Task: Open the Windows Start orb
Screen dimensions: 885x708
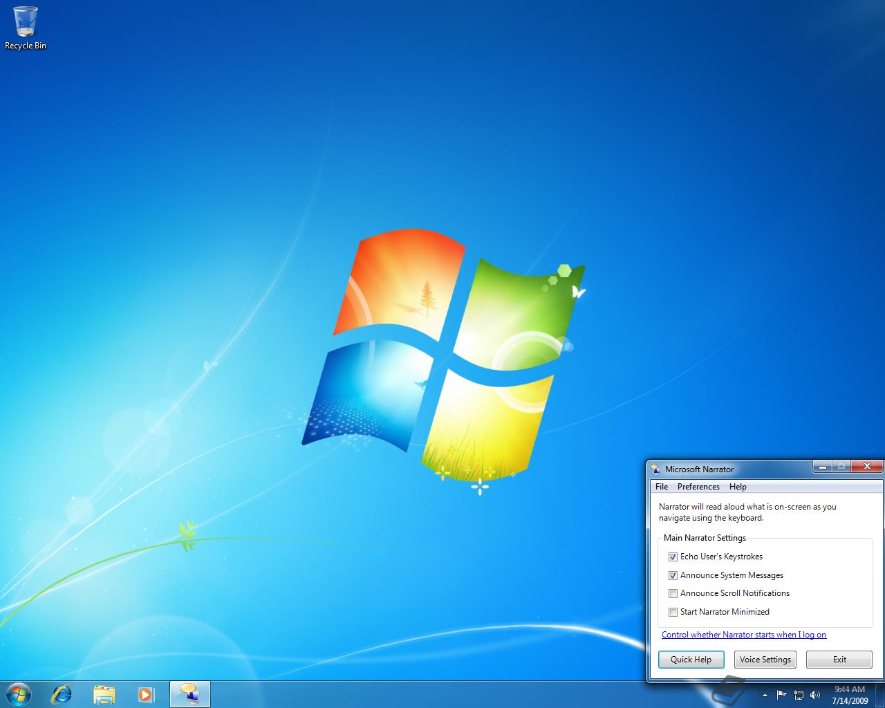Action: pyautogui.click(x=18, y=693)
